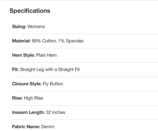
Task: Click the divider line below Sizing row
Action: click(85, 34)
